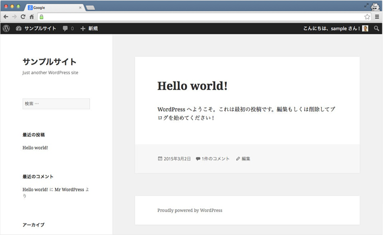Click the post text starting WordPress へようこそ
The image size is (383, 235).
pos(246,114)
